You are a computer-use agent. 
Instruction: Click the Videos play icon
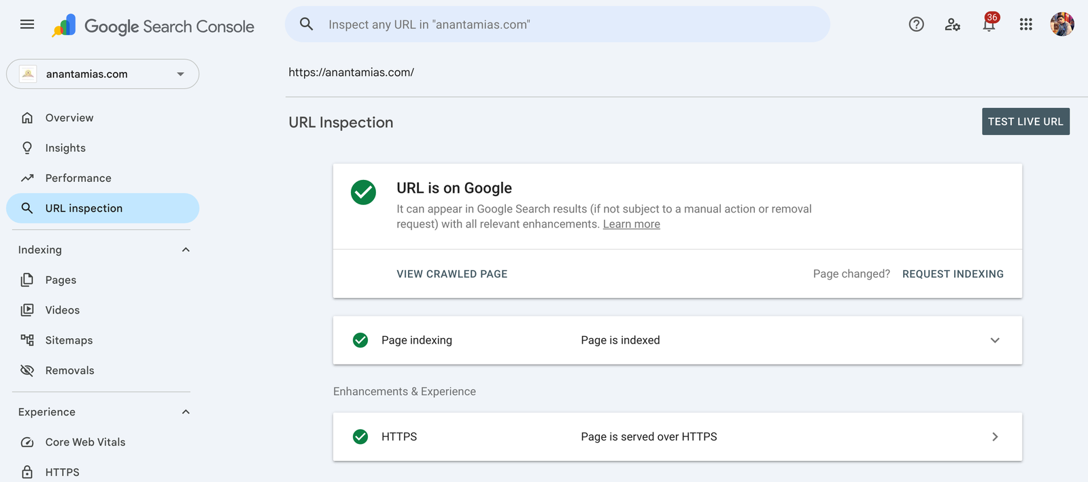tap(27, 310)
